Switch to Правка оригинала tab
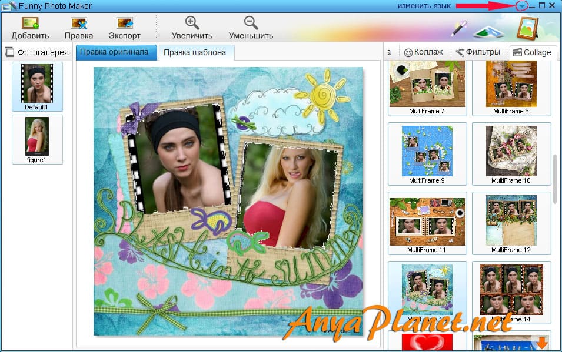The width and height of the screenshot is (562, 352). click(x=117, y=52)
